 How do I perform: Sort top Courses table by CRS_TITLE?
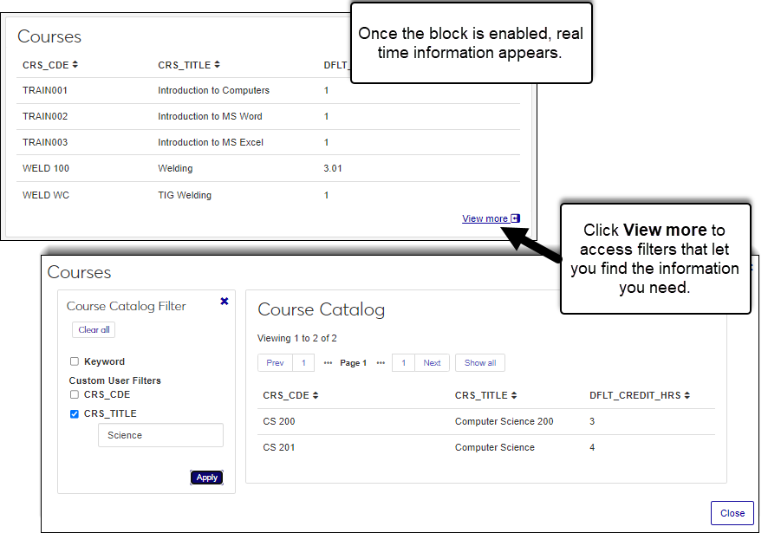click(x=189, y=65)
